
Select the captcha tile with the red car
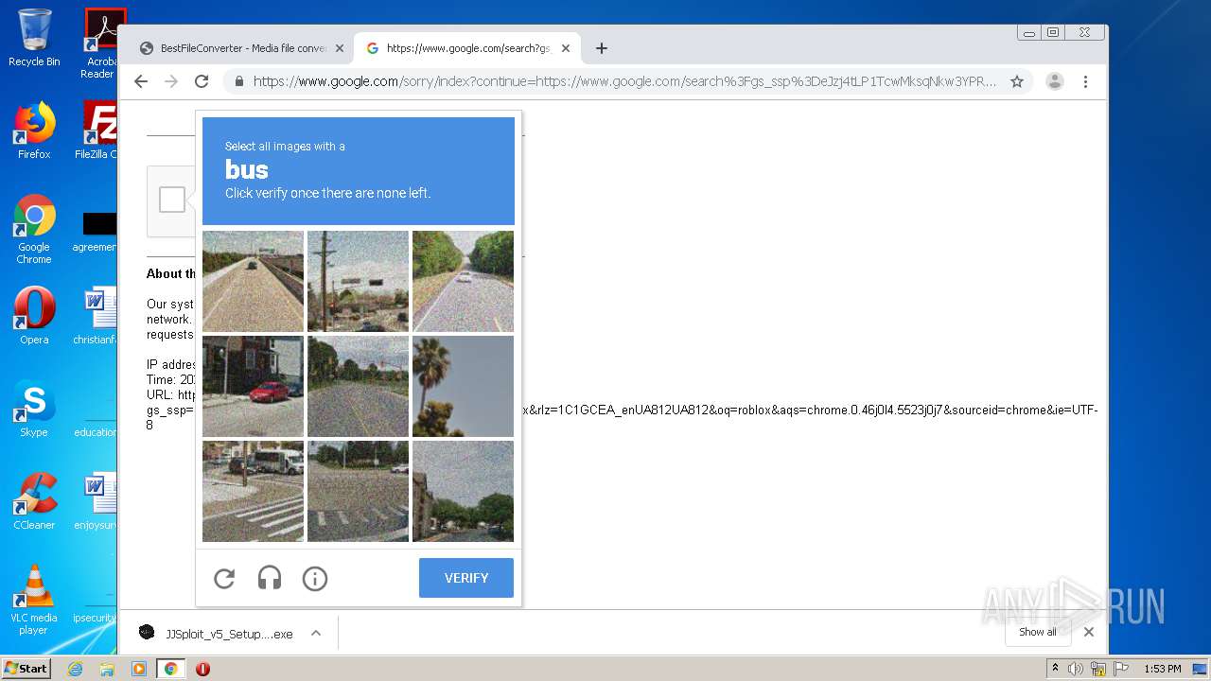click(x=253, y=386)
